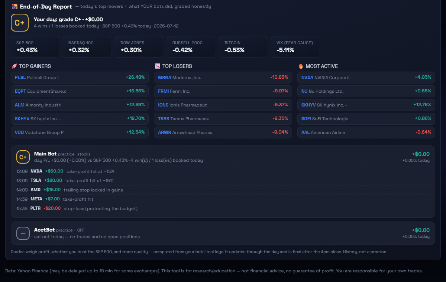Image resolution: width=446 pixels, height=282 pixels.
Task: Click the Yahoo Finance data disclaimer text
Action: point(214,271)
